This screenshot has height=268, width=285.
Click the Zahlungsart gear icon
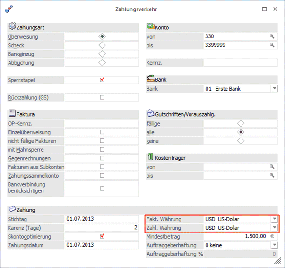pos(12,27)
